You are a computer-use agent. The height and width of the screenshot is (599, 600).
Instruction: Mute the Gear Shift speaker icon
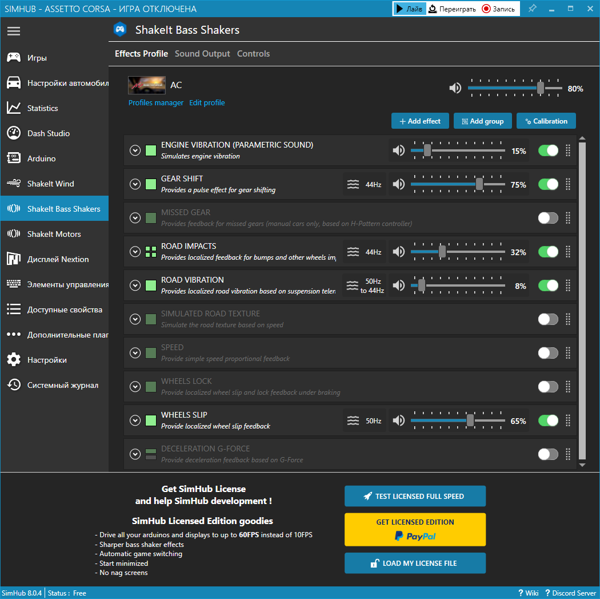point(399,184)
